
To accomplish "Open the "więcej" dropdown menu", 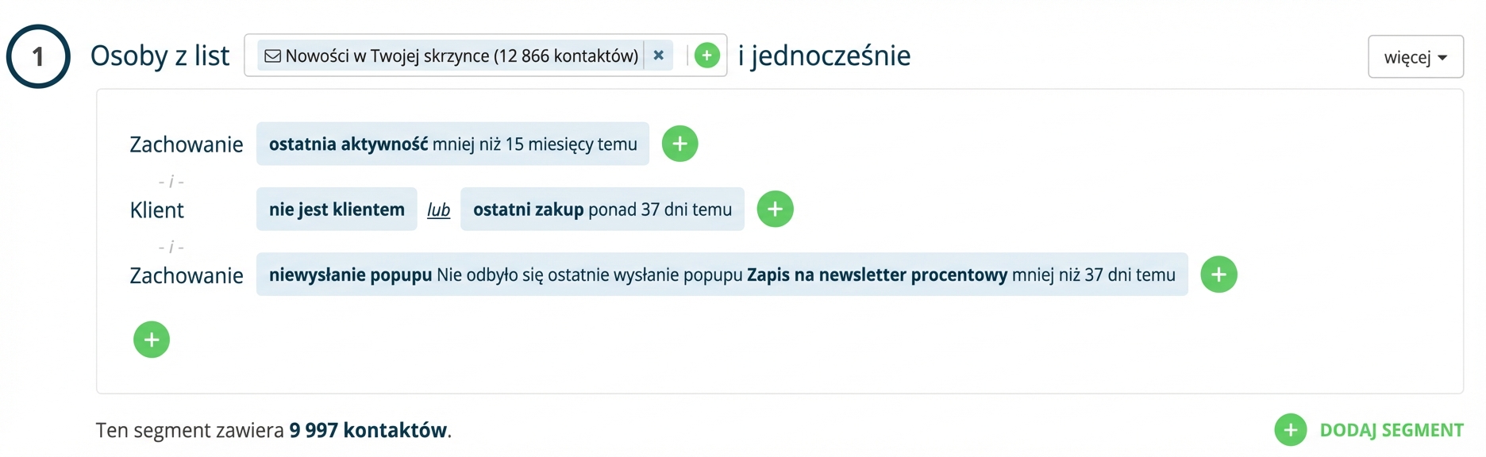I will 1415,57.
